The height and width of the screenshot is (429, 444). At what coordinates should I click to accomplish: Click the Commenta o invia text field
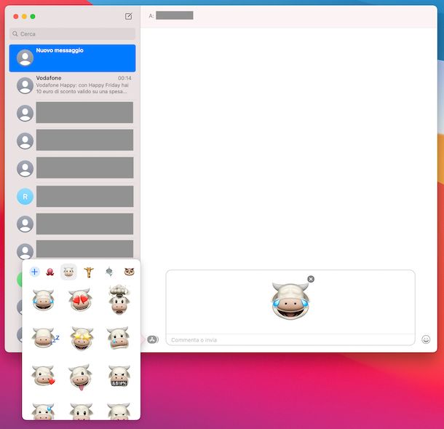(290, 339)
